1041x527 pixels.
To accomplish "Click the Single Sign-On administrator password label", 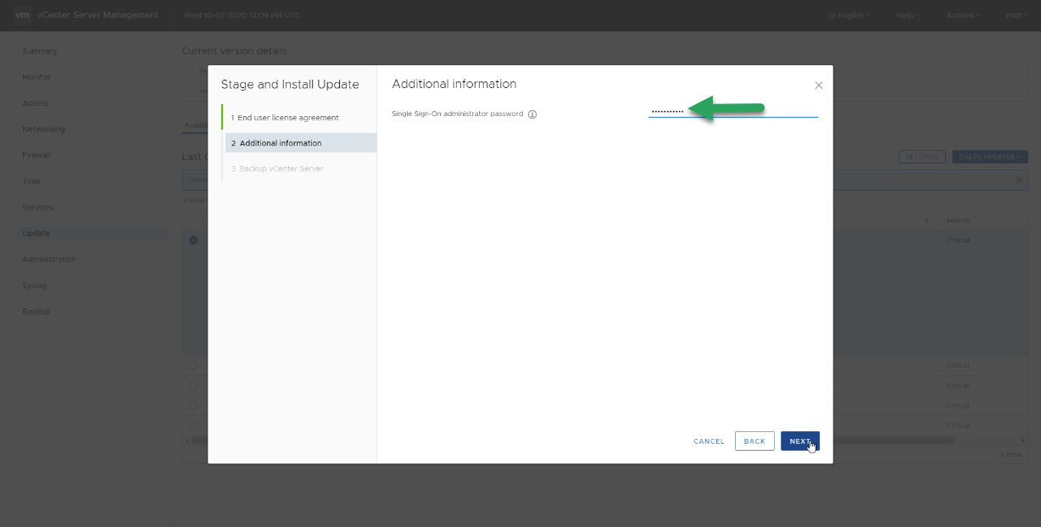I will tap(458, 114).
